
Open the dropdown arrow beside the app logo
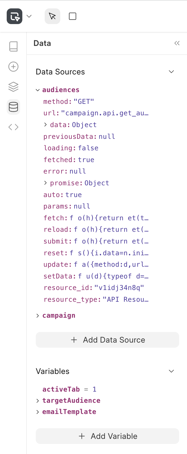pos(29,16)
